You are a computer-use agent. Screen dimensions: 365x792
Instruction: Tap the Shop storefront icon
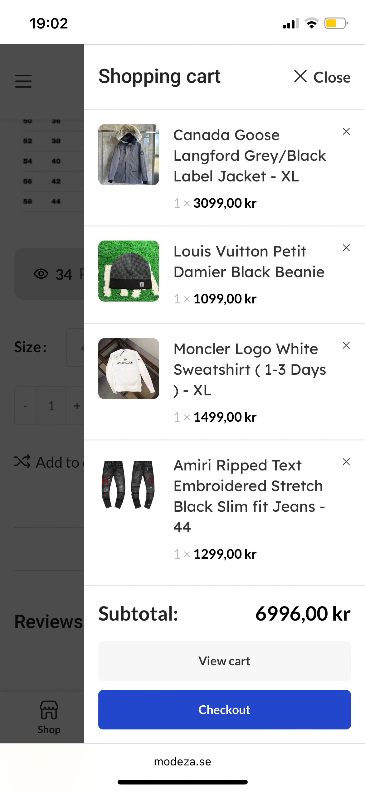49,710
